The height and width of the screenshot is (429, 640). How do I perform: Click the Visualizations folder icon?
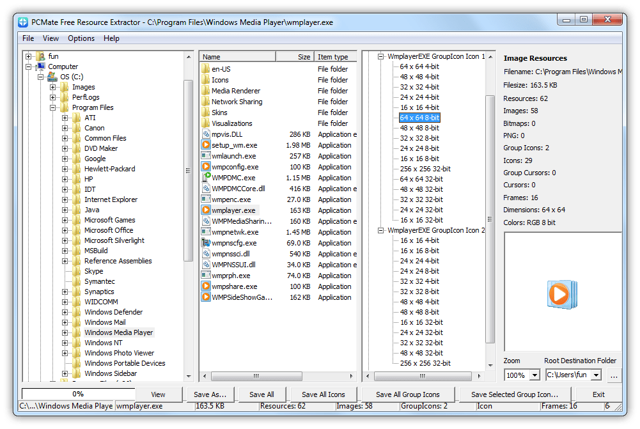(206, 123)
